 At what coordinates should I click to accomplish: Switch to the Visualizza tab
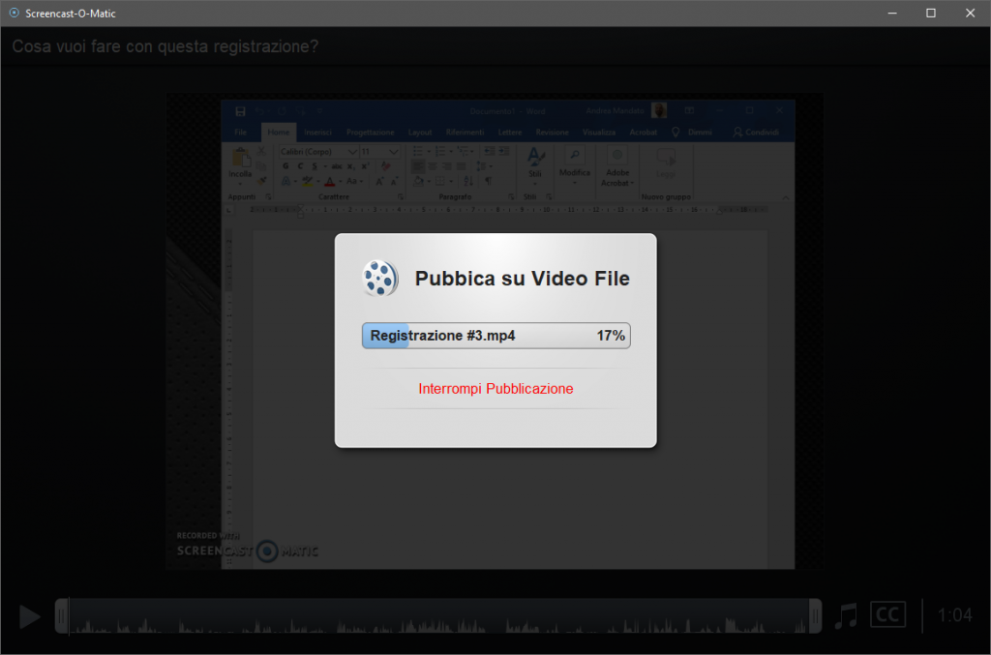click(598, 132)
